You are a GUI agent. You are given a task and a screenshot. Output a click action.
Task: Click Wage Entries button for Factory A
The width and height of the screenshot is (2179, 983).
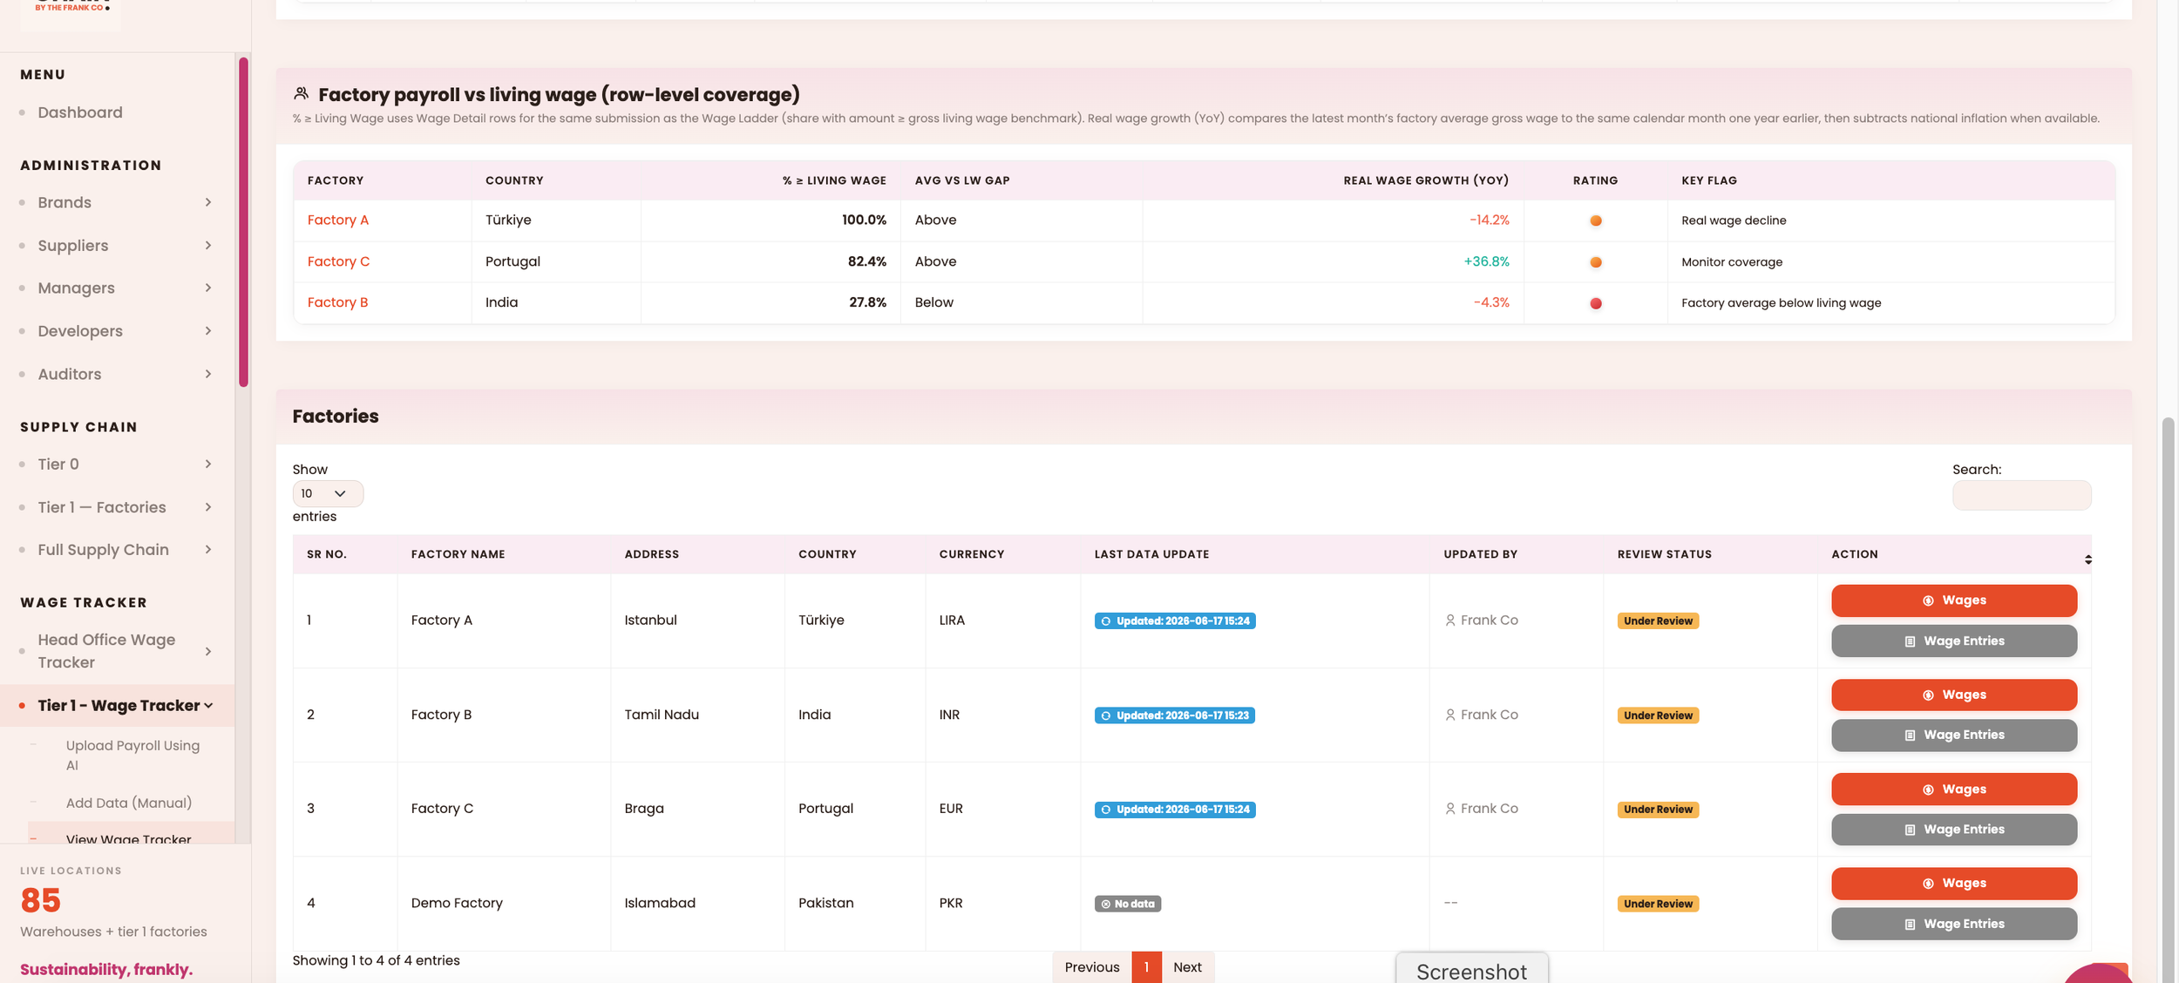(x=1954, y=641)
